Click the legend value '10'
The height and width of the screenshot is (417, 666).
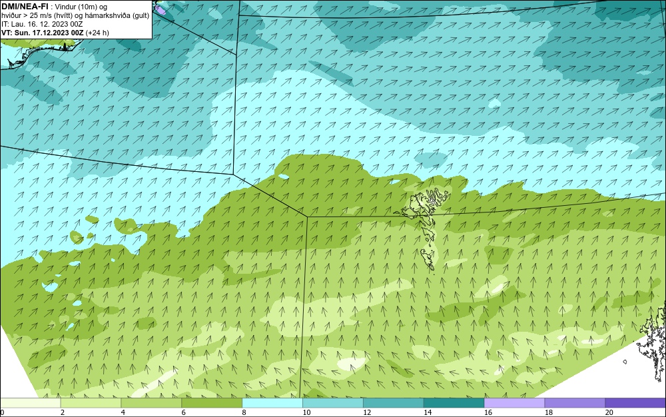point(306,412)
